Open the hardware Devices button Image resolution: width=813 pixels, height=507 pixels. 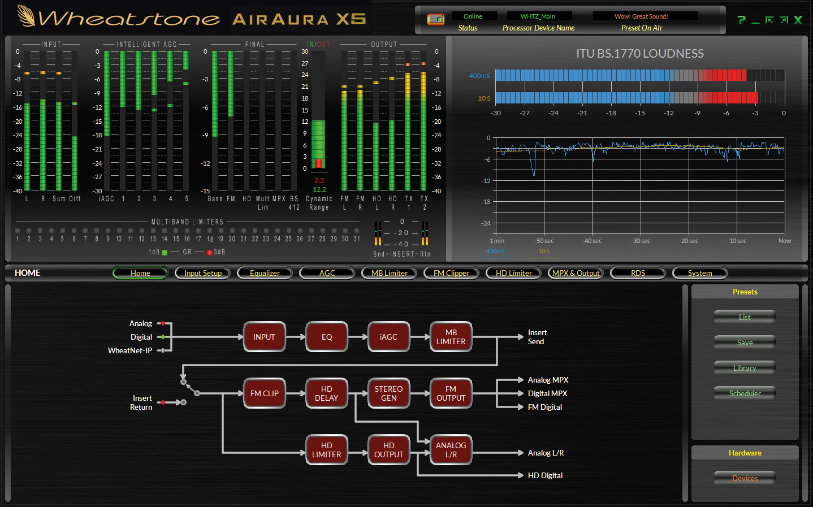pyautogui.click(x=745, y=478)
